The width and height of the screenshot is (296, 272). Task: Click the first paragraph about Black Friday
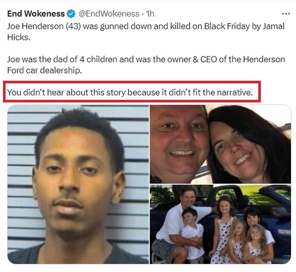[146, 32]
